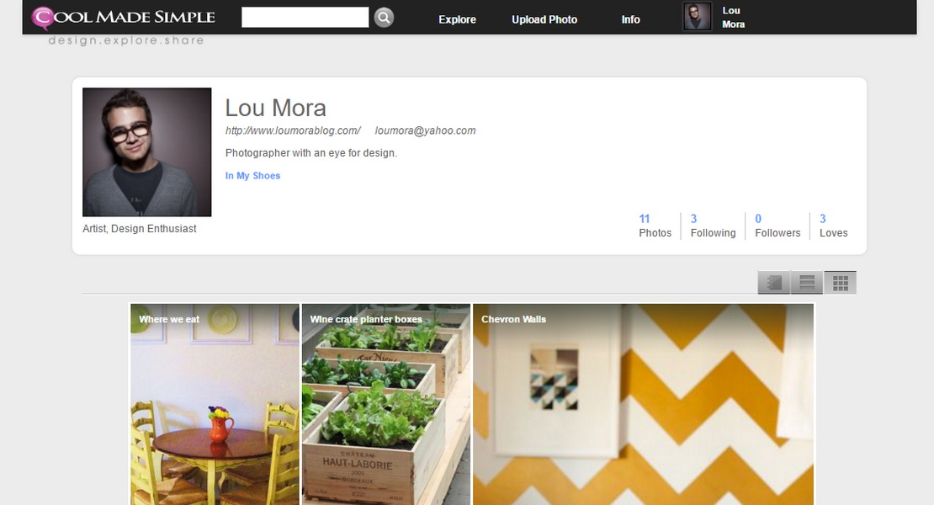The width and height of the screenshot is (934, 505).
Task: Open the Info menu
Action: tap(631, 19)
